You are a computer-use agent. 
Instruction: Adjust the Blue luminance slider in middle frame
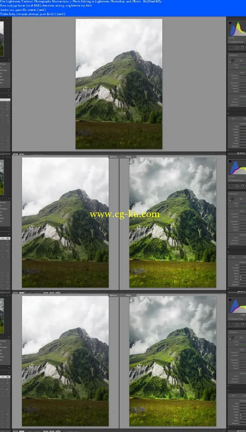pyautogui.click(x=243, y=279)
